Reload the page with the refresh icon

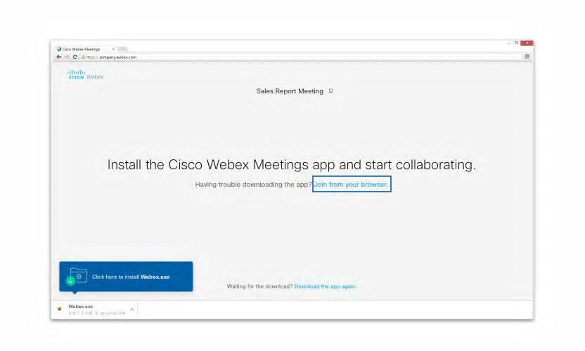pyautogui.click(x=75, y=57)
